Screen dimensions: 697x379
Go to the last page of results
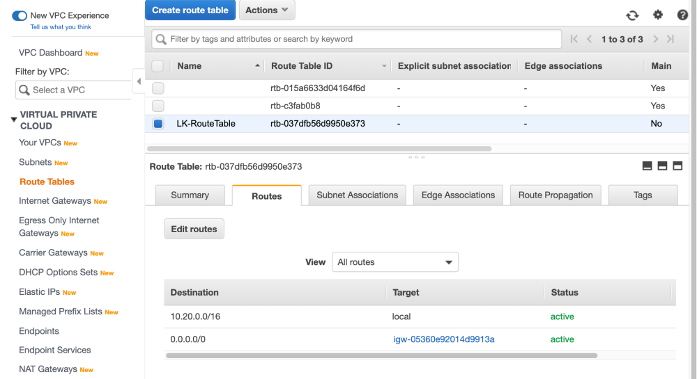coord(671,40)
